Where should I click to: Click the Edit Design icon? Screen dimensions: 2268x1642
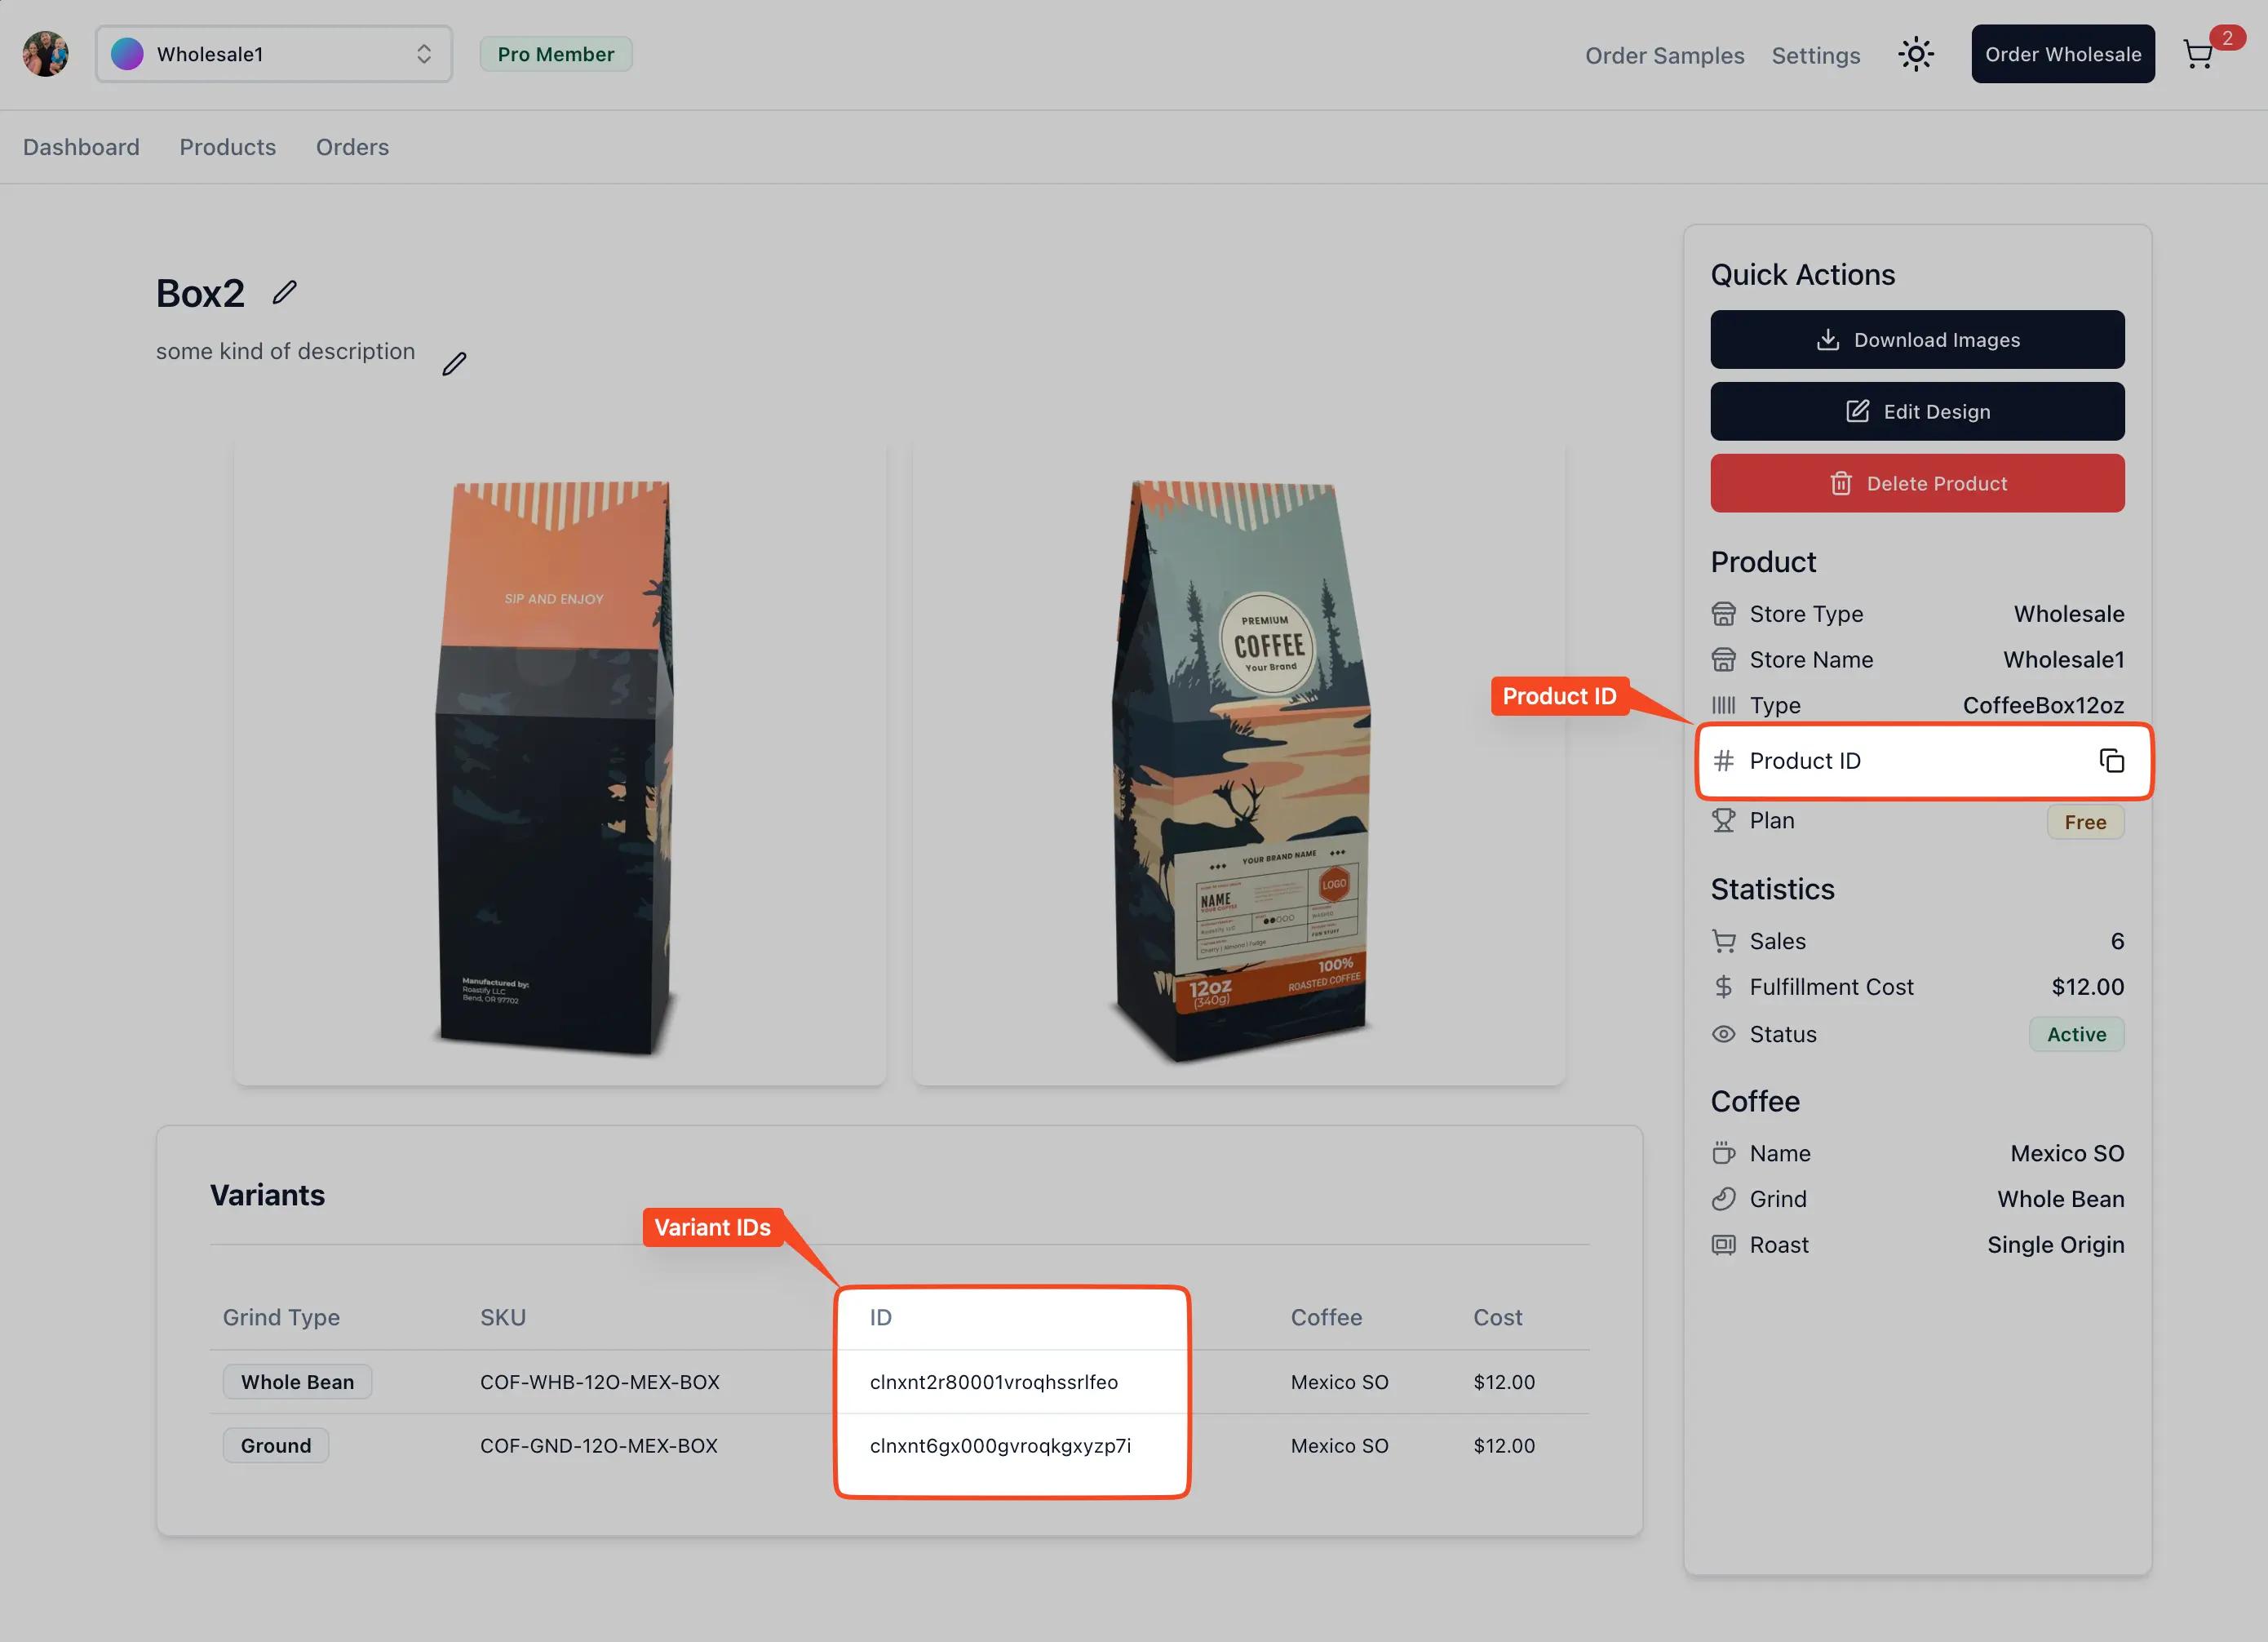(1854, 410)
